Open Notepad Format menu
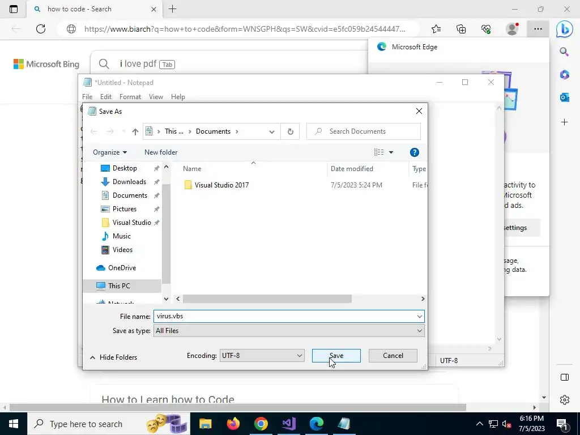This screenshot has width=580, height=435. pos(130,97)
